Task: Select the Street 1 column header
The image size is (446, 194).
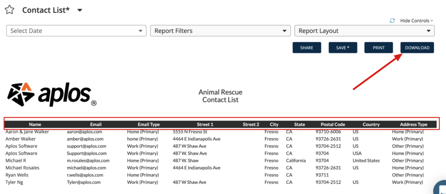Action: pyautogui.click(x=205, y=124)
